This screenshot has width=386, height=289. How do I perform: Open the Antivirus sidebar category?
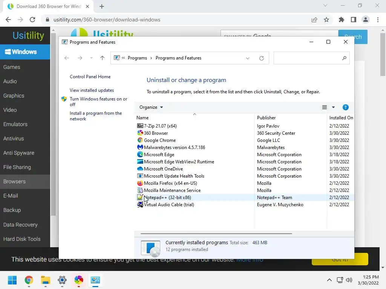coord(25,138)
